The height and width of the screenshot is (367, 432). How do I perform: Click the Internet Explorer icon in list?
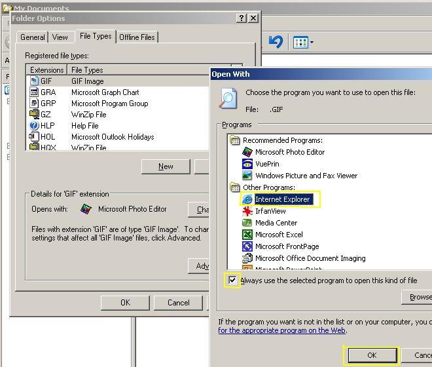coord(247,199)
